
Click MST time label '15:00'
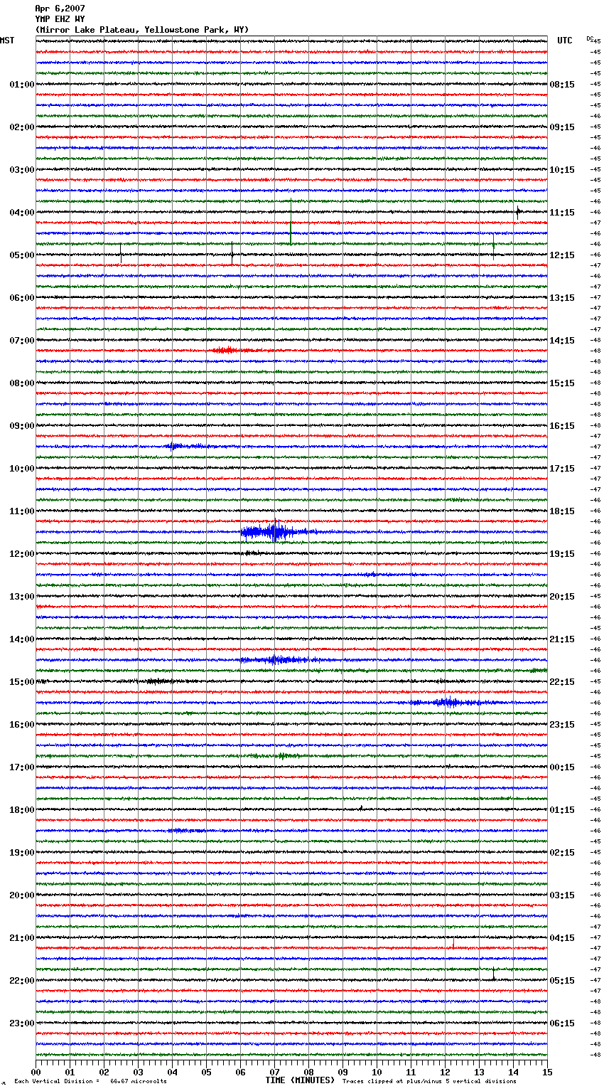(22, 682)
